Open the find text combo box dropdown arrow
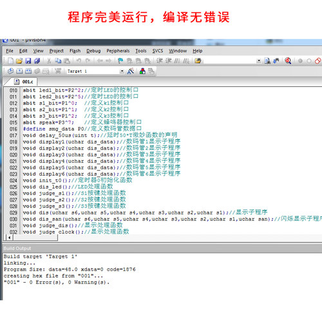322x322 pixels. 259,61
